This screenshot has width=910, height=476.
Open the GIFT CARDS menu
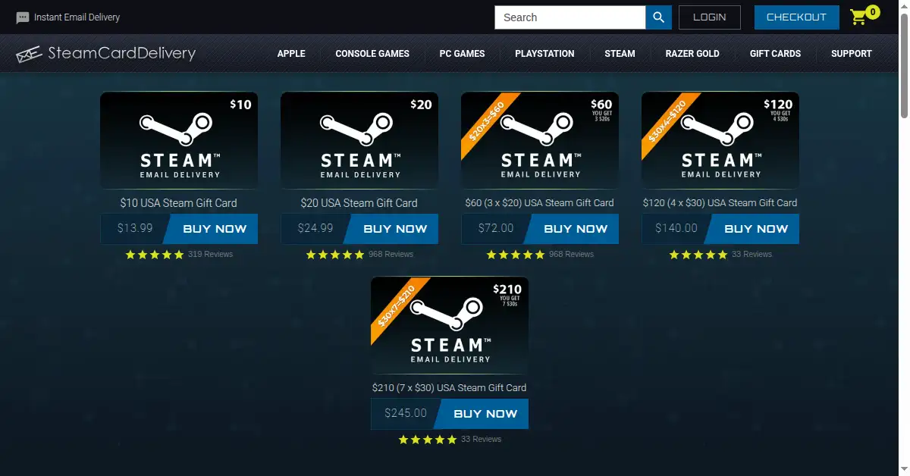tap(775, 54)
